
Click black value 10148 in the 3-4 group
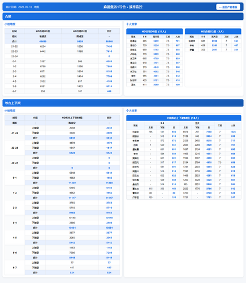click(x=72, y=218)
